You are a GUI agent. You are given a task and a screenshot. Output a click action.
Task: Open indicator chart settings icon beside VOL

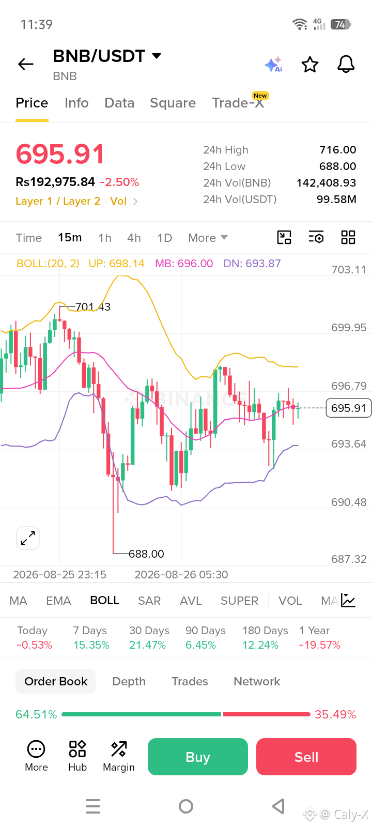348,600
